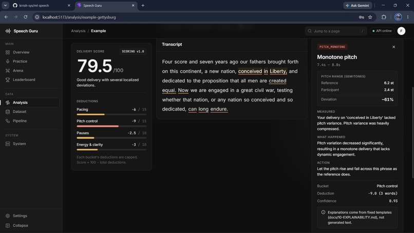Click the Energy & clarity deduction bar
414x233 pixels.
click(111, 150)
